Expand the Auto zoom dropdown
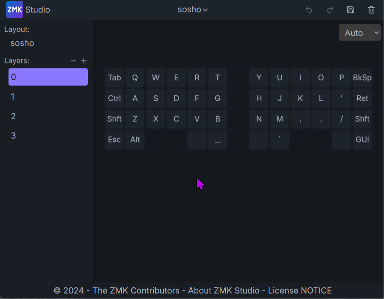The image size is (384, 299). click(359, 33)
